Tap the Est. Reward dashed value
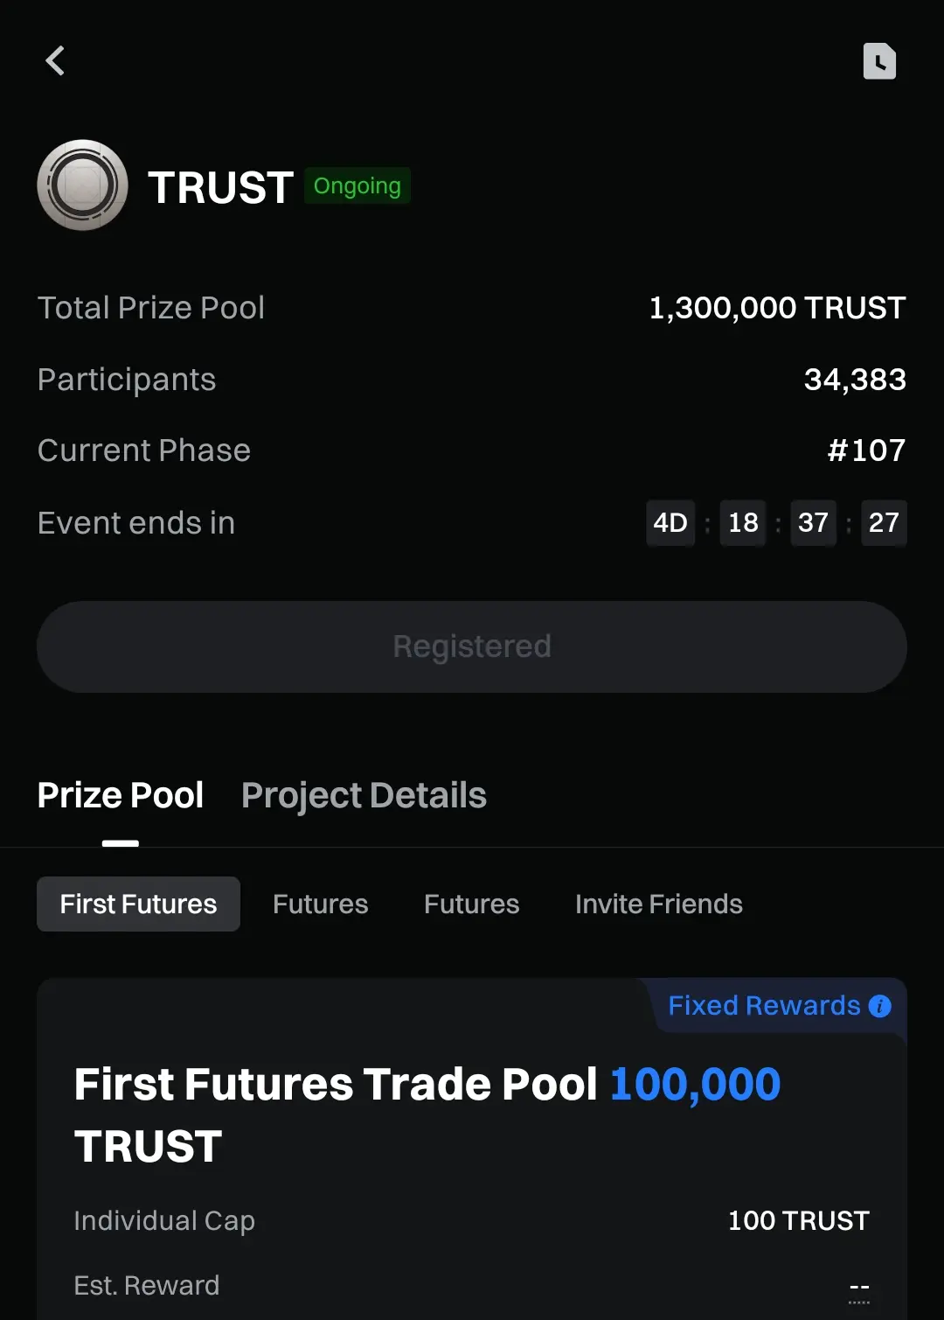 pyautogui.click(x=859, y=1289)
